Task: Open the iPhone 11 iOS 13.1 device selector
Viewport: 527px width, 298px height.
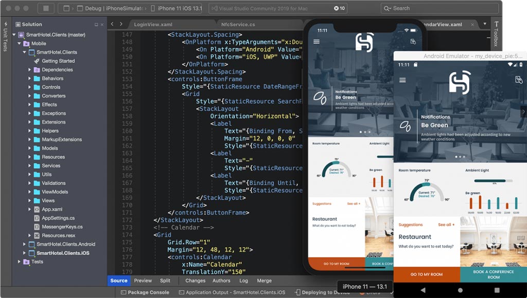Action: pos(176,8)
